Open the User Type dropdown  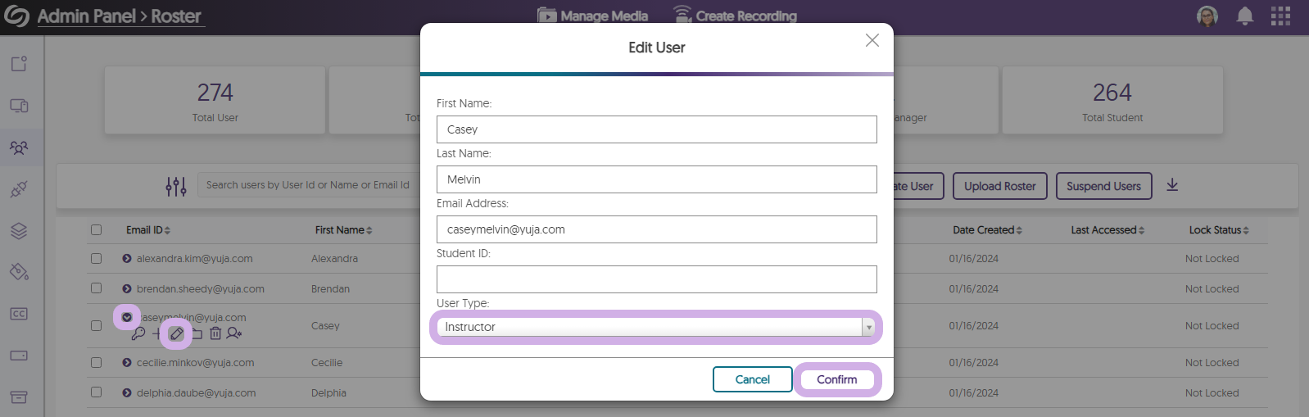click(656, 327)
